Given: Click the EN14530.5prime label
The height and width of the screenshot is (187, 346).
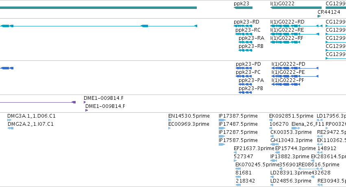Looking at the screenshot, I should 189,116.
